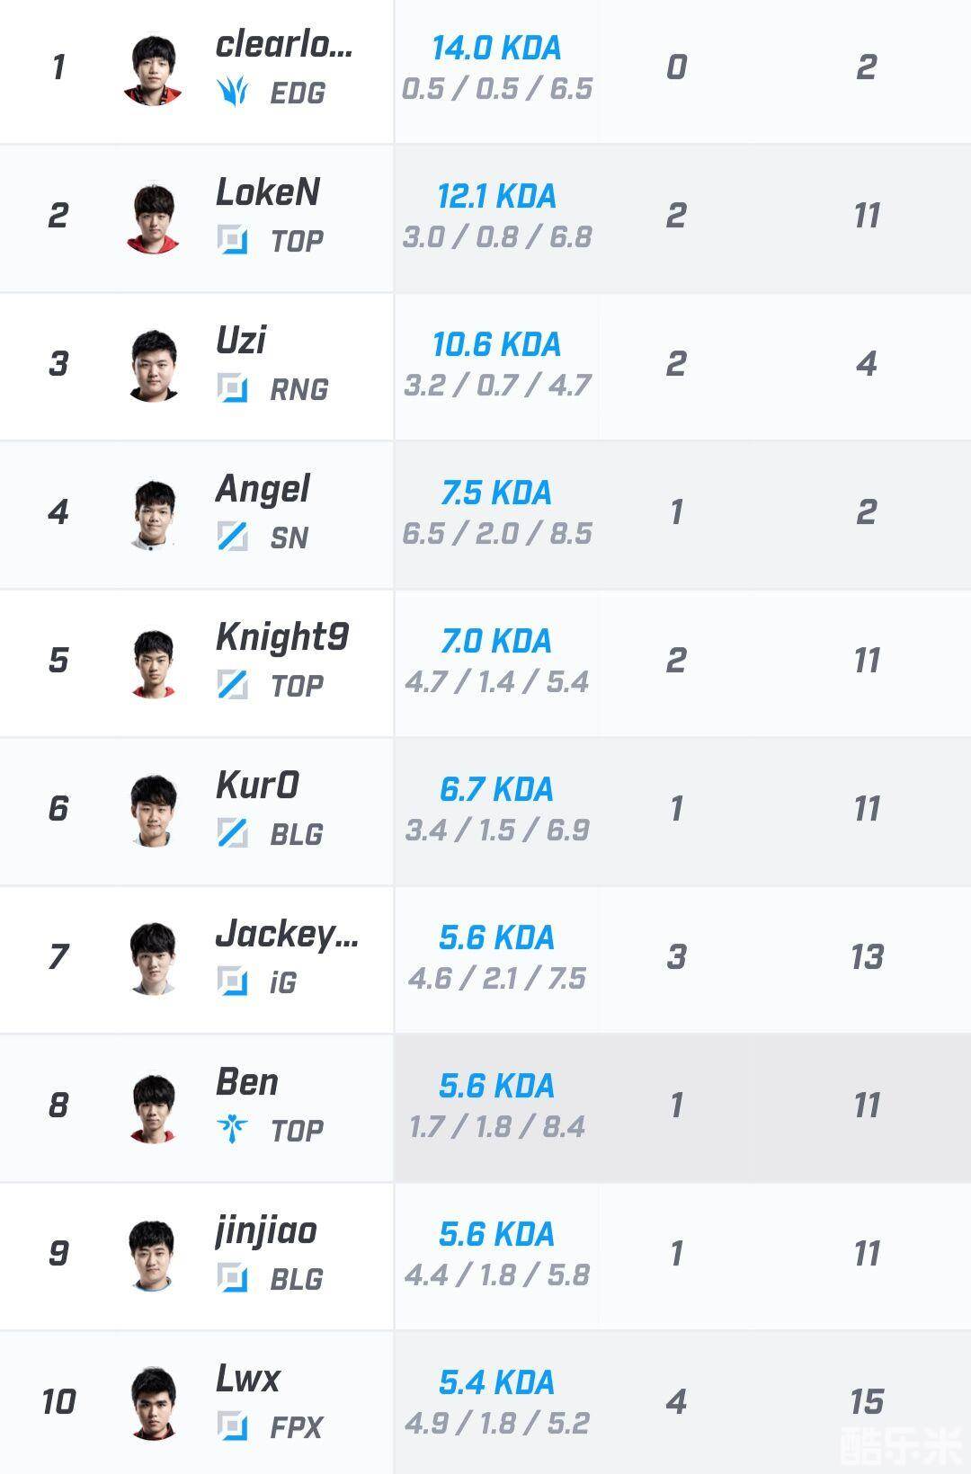Click the role icon beside LokeN's TOP
971x1474 pixels.
point(232,240)
